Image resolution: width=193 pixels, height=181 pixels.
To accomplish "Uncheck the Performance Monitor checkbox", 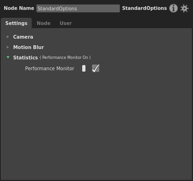I will (x=96, y=68).
